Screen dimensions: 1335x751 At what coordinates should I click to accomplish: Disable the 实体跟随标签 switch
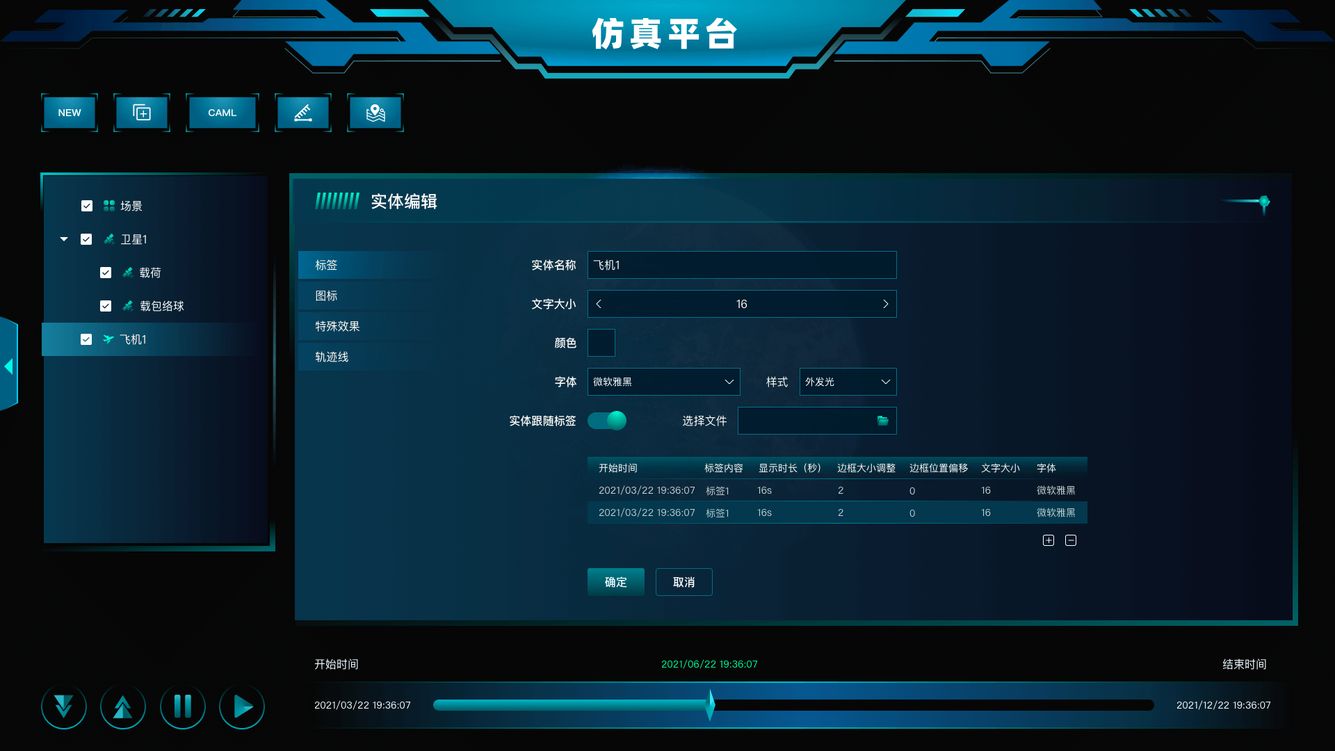pyautogui.click(x=607, y=421)
